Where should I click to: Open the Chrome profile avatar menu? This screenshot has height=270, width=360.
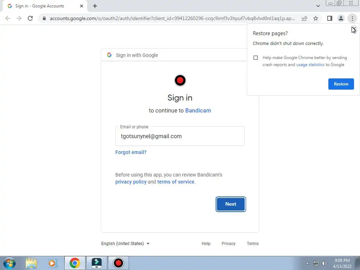coord(341,18)
